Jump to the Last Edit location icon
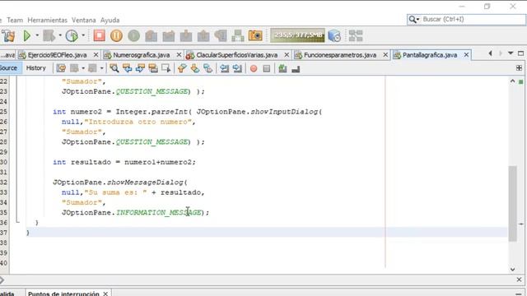 (x=61, y=68)
